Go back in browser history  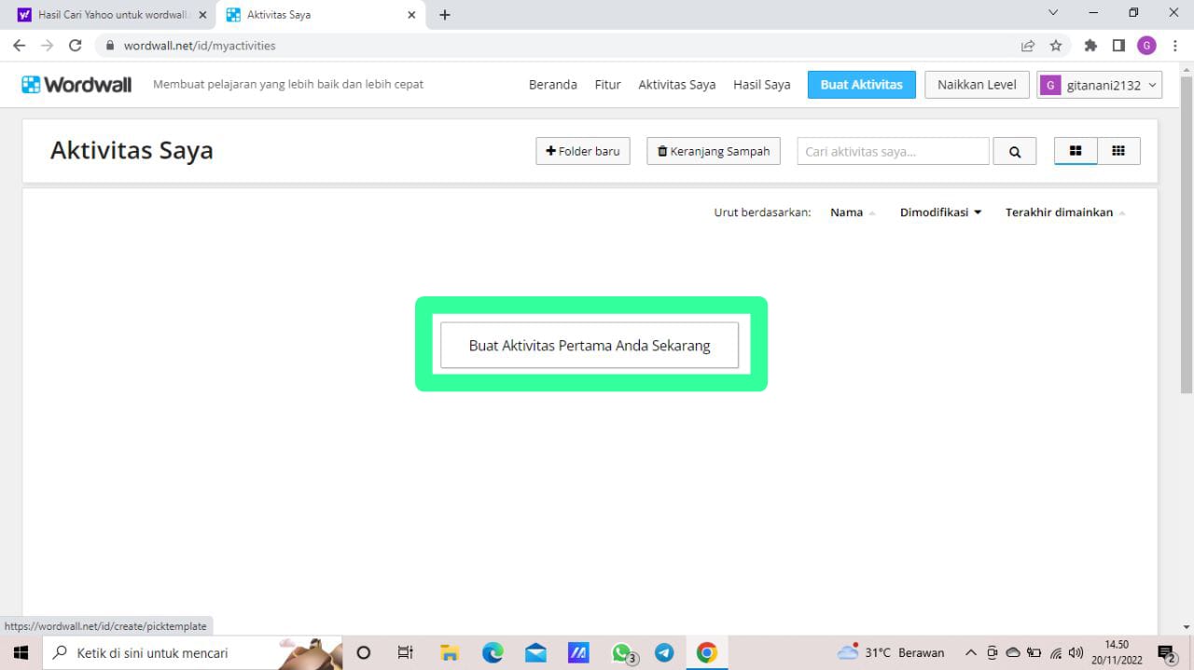[20, 45]
